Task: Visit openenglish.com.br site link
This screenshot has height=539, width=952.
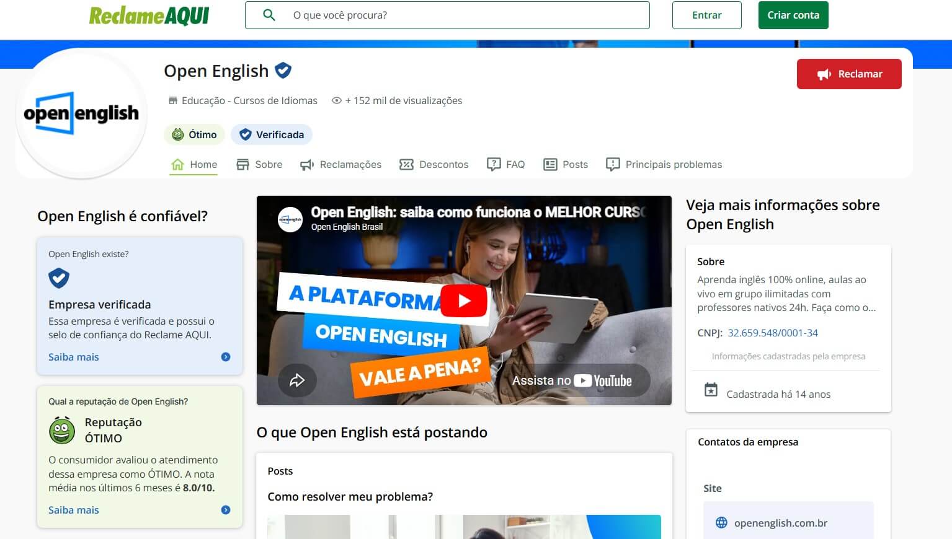Action: pyautogui.click(x=781, y=523)
